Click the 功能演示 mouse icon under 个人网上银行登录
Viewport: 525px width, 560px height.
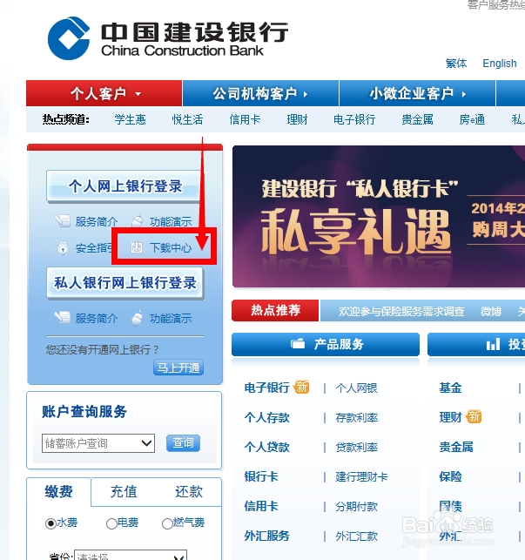[138, 221]
